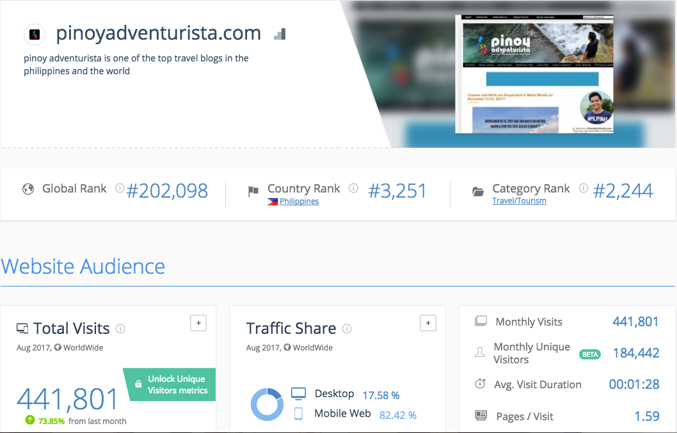Image resolution: width=677 pixels, height=433 pixels.
Task: Click the pinoyadventurista site favicon
Action: 35,35
